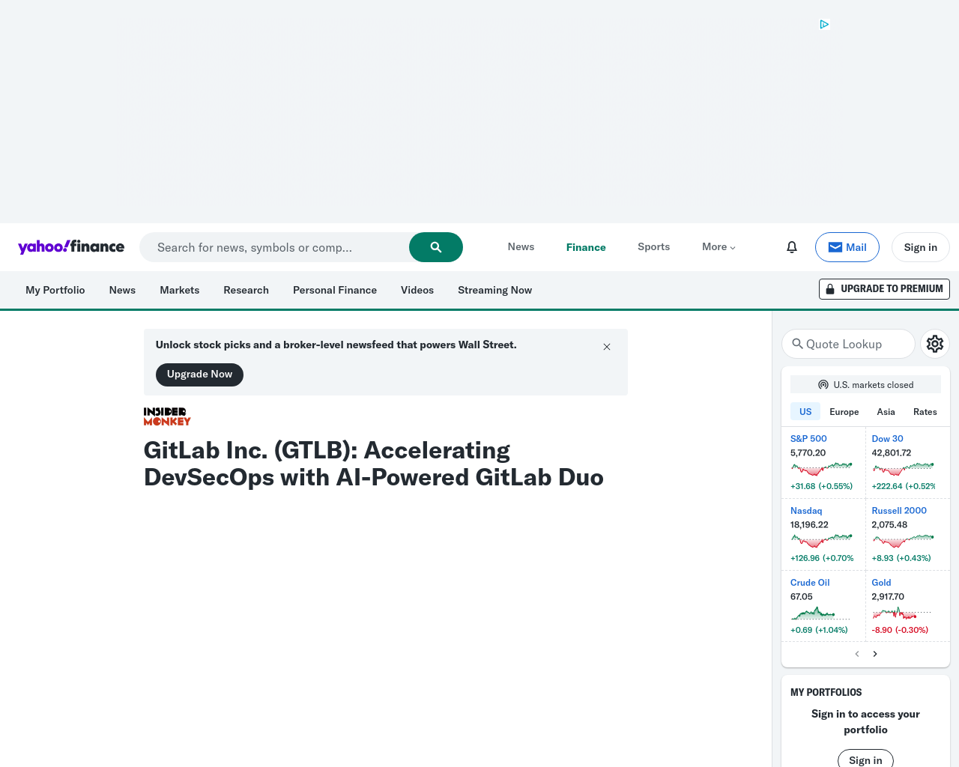Click the Yahoo Finance logo
Image resolution: width=959 pixels, height=767 pixels.
pyautogui.click(x=71, y=247)
